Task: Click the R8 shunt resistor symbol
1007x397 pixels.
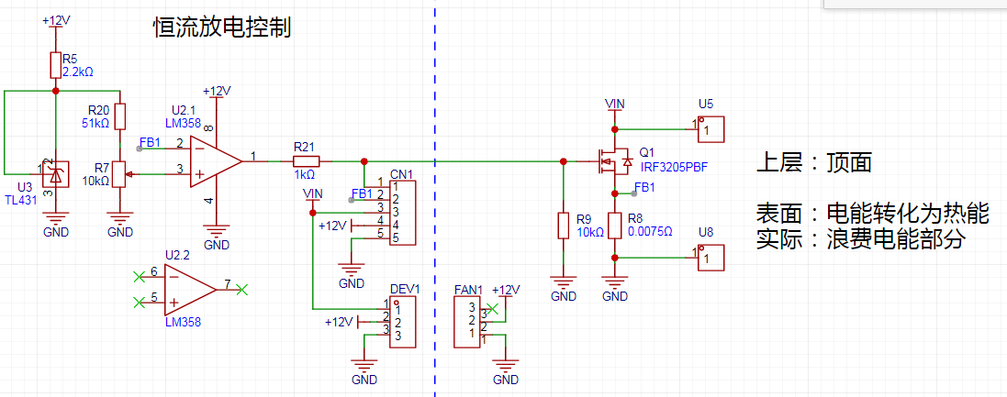Action: tap(615, 226)
